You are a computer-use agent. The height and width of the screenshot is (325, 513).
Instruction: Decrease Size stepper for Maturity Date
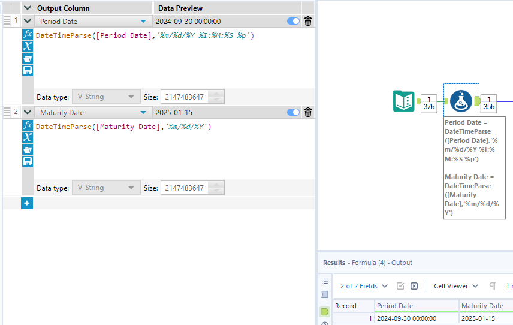[x=216, y=191]
